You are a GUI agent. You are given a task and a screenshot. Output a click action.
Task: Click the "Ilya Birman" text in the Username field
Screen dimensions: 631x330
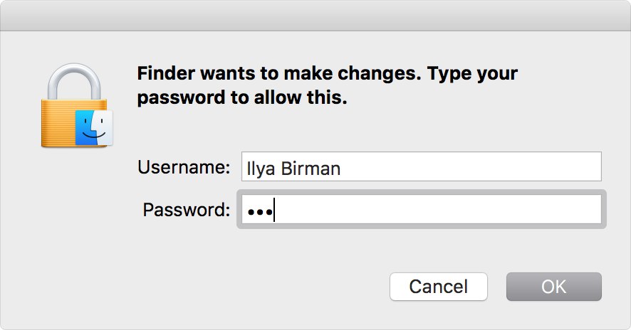(x=293, y=169)
